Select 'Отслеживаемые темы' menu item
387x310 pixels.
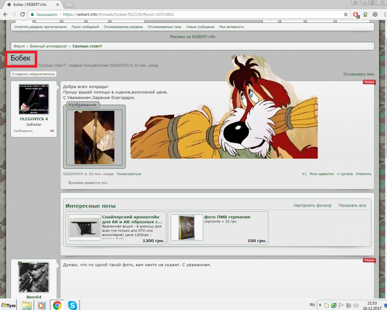click(x=164, y=27)
